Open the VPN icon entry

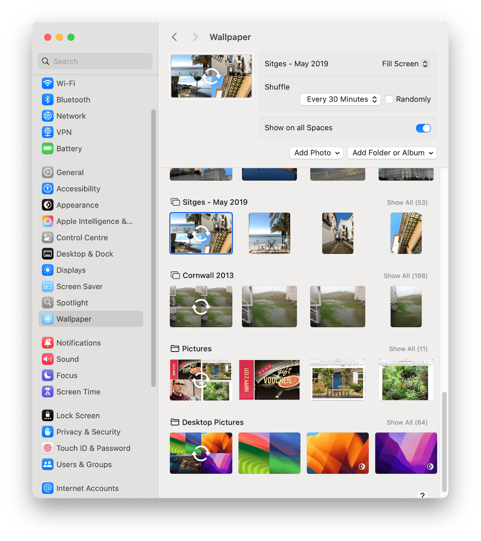pos(47,132)
